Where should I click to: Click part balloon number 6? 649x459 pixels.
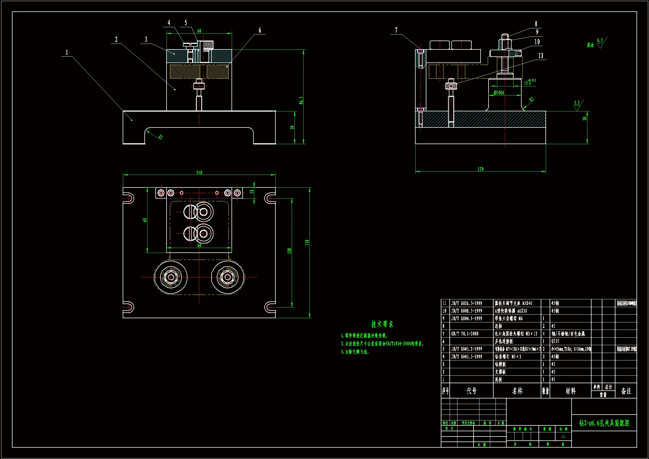click(x=260, y=30)
